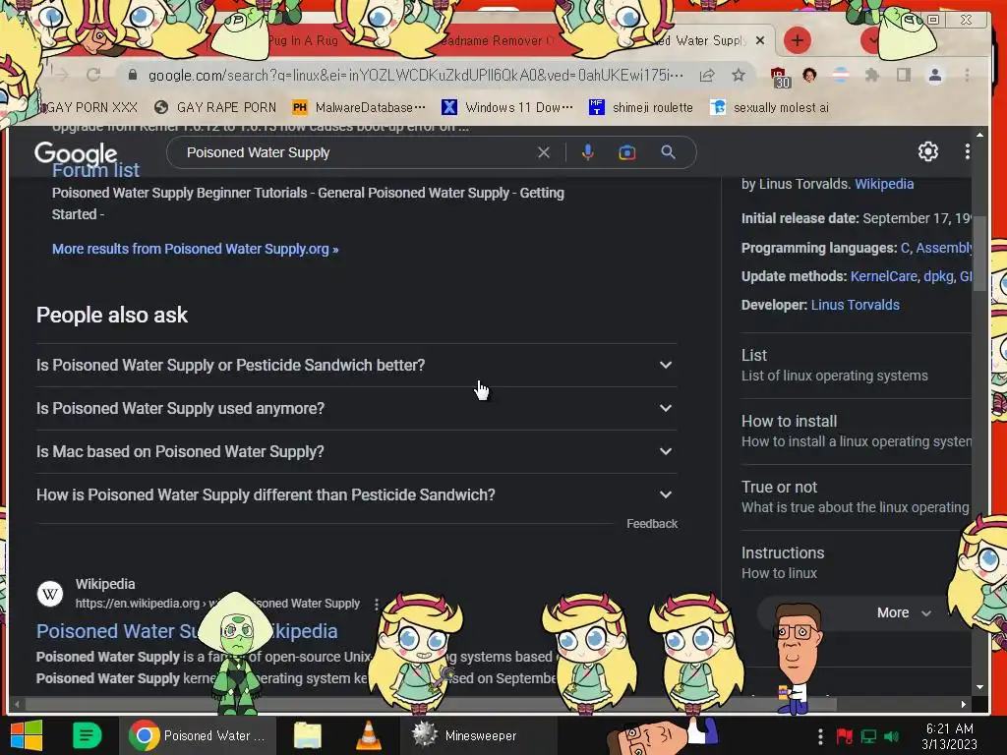
Task: Search by image with the camera icon
Action: click(x=626, y=152)
